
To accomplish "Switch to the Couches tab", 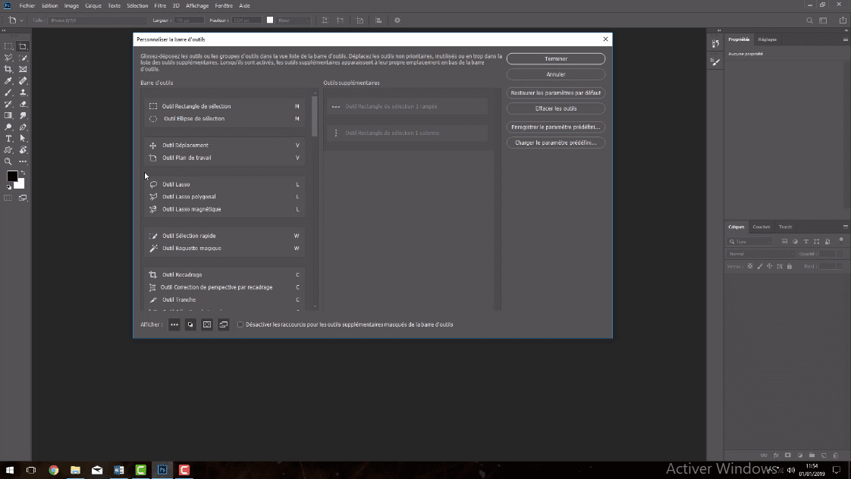I will pyautogui.click(x=761, y=227).
